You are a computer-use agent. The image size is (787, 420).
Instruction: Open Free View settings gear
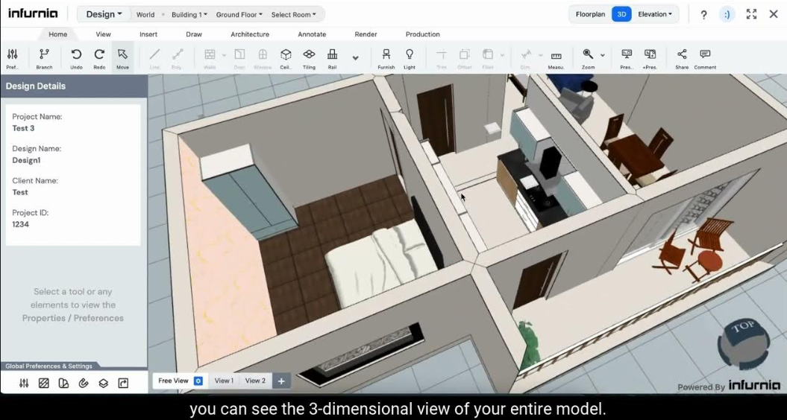[x=198, y=381]
